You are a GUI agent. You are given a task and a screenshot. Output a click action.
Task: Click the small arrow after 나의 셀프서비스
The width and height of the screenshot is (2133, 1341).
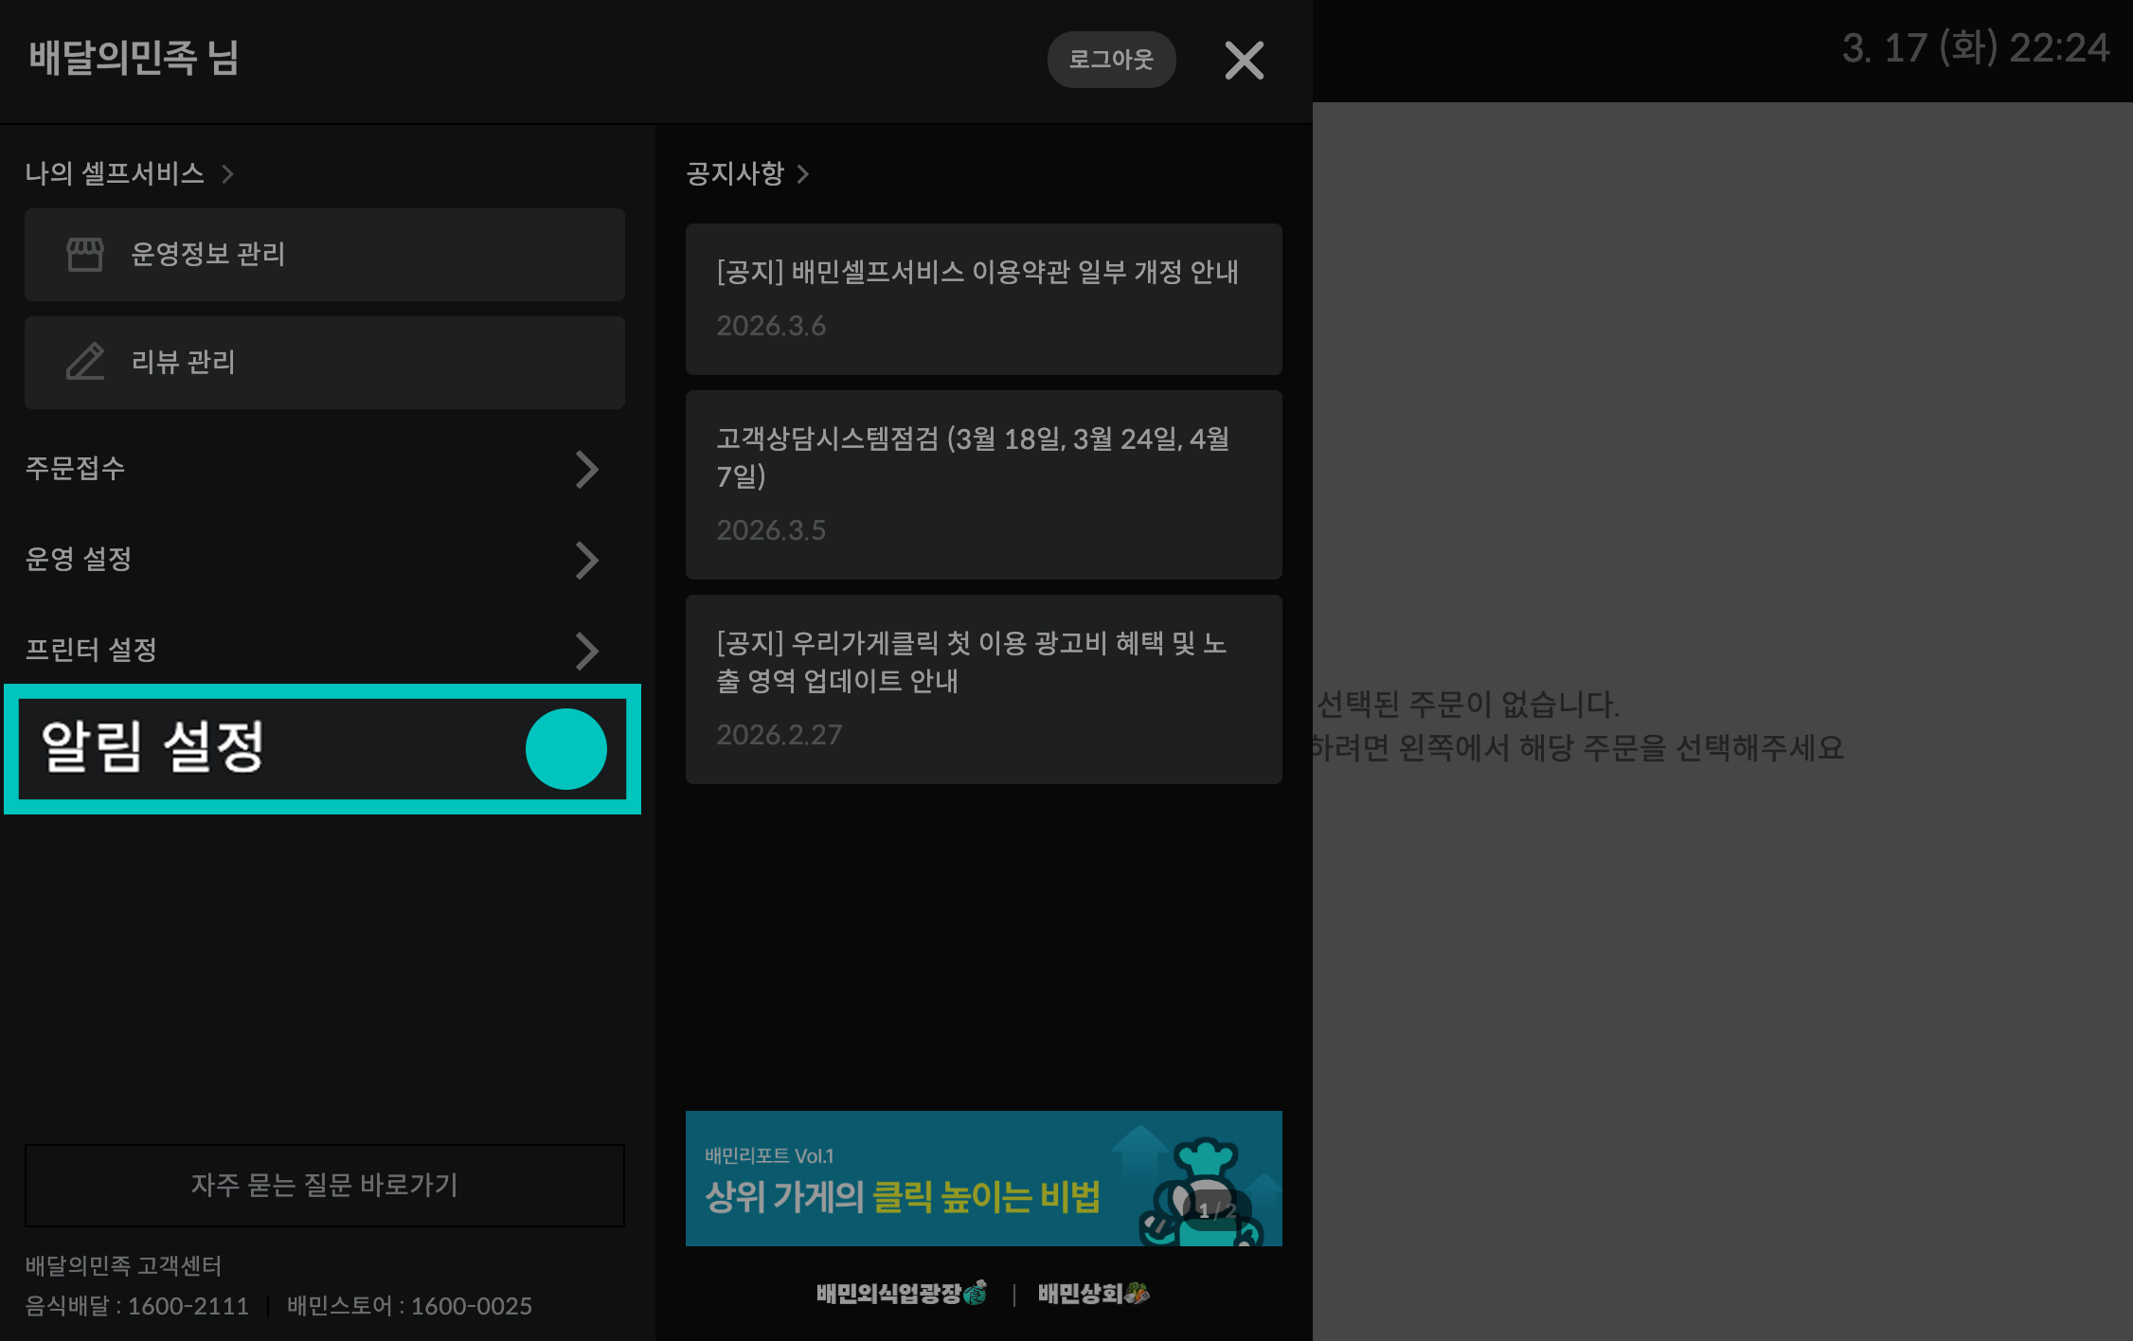(227, 174)
